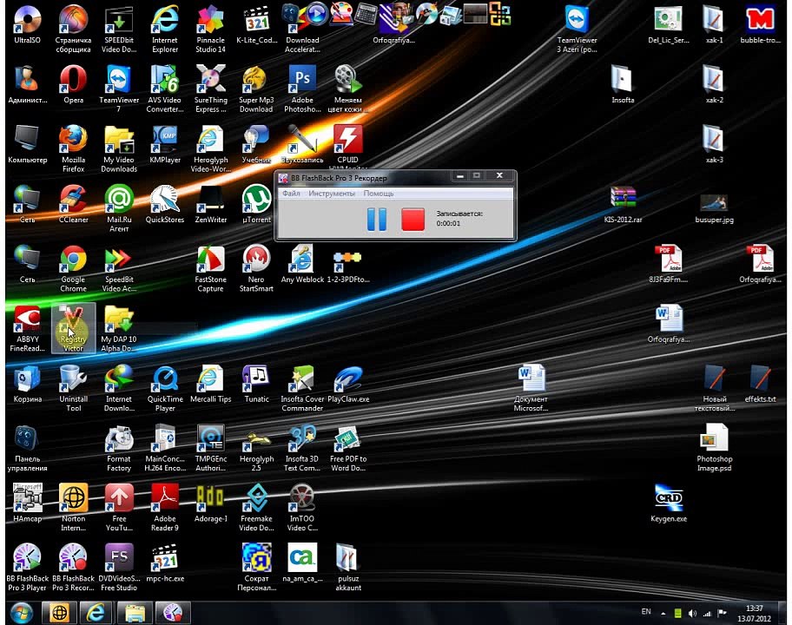Viewport: 792px width, 625px height.
Task: Select the PlayClaw.exe icon
Action: [x=348, y=384]
